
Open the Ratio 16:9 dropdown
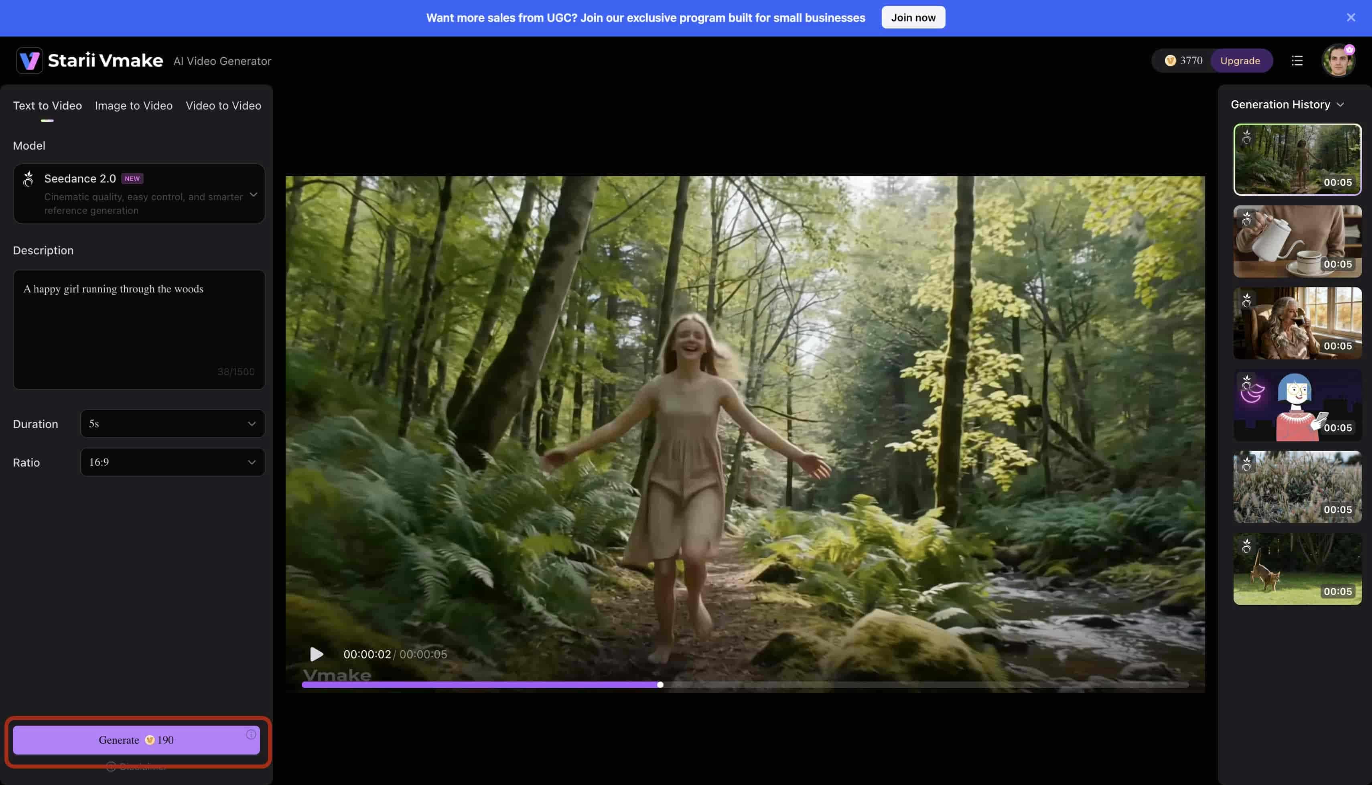pos(173,462)
